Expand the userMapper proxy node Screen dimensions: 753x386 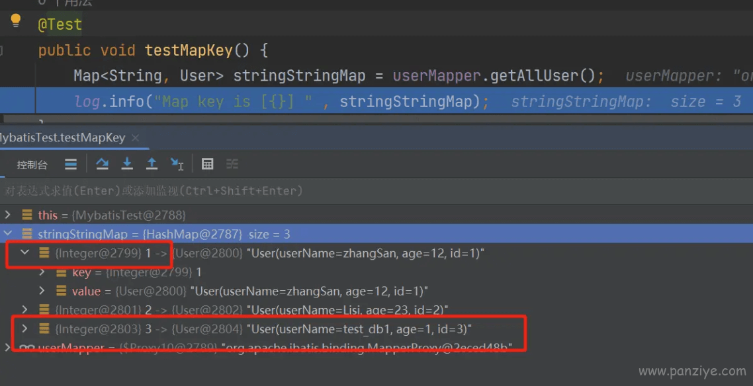pos(7,348)
